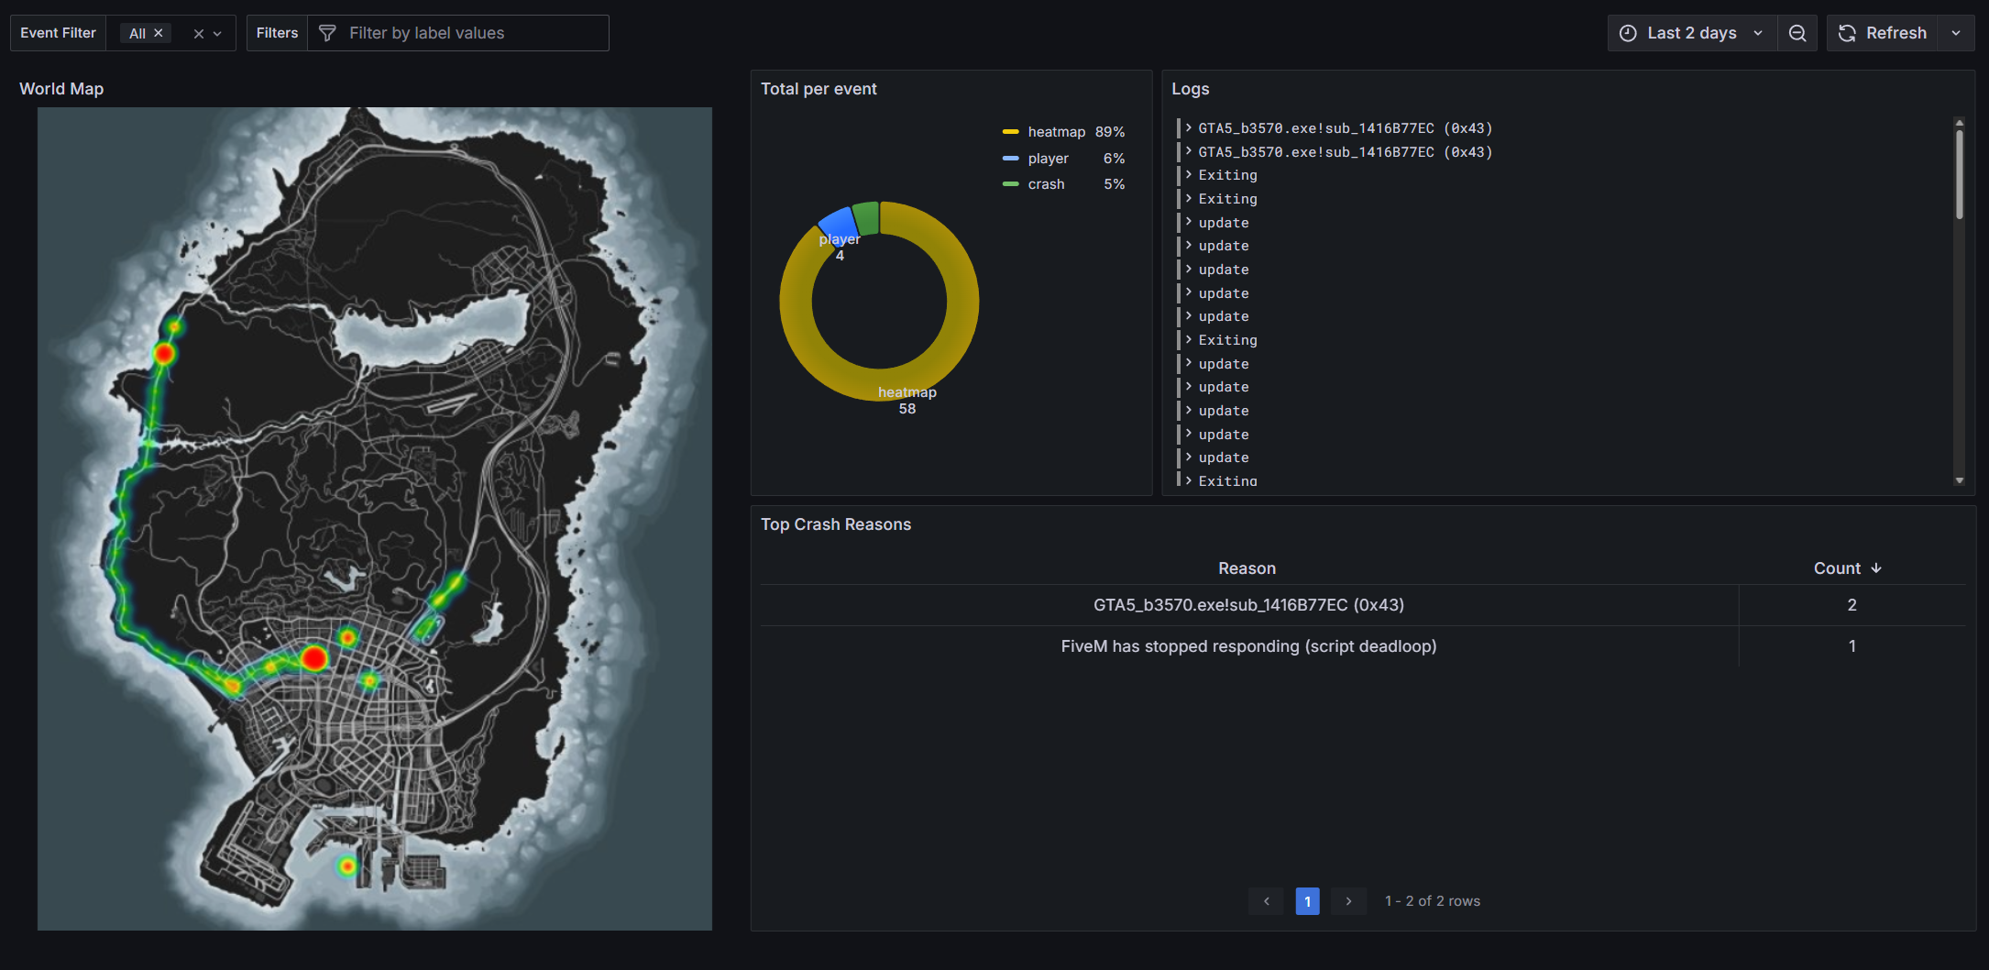The width and height of the screenshot is (1989, 970).
Task: Click the count value 1 cell
Action: [x=1852, y=646]
